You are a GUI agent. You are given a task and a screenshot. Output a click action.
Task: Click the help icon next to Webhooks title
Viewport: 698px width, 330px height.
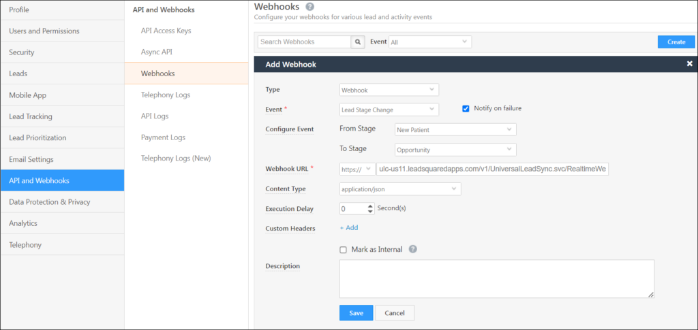tap(310, 7)
